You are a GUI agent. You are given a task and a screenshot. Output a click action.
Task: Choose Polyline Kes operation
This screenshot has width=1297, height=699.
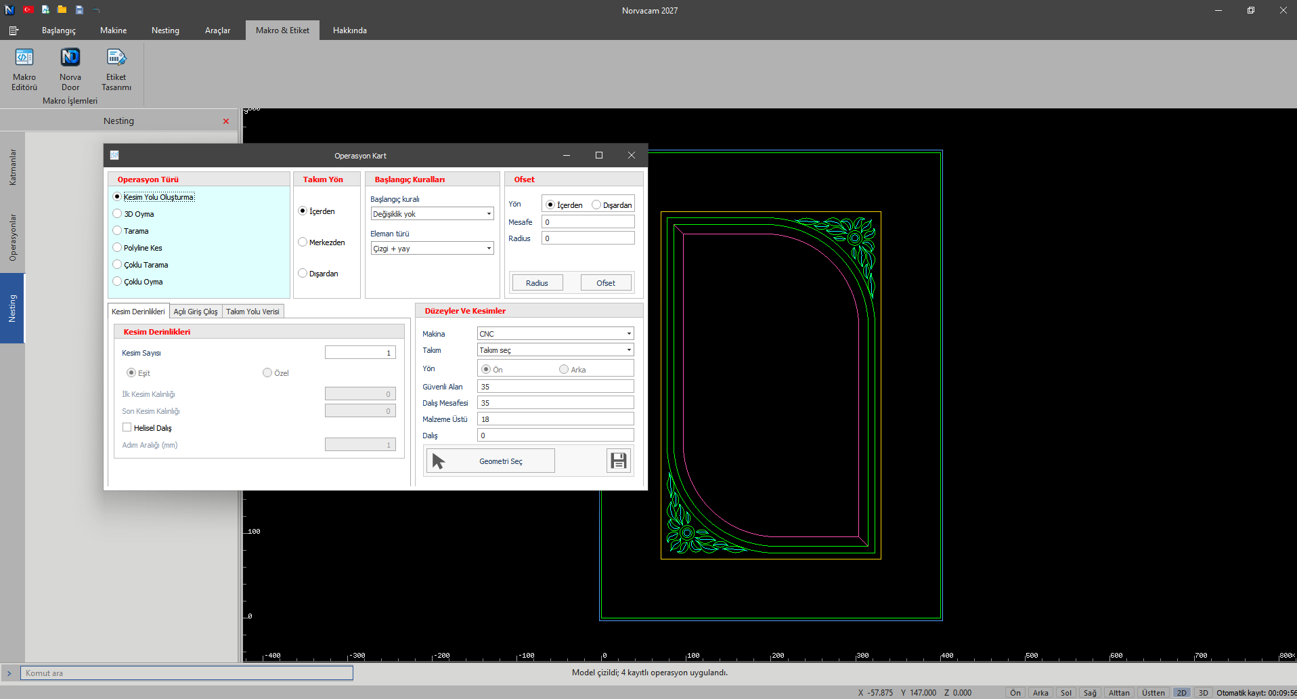pos(137,248)
